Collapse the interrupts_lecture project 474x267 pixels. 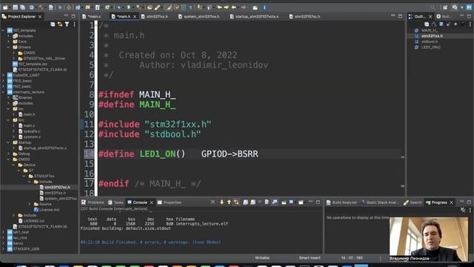click(x=3, y=92)
